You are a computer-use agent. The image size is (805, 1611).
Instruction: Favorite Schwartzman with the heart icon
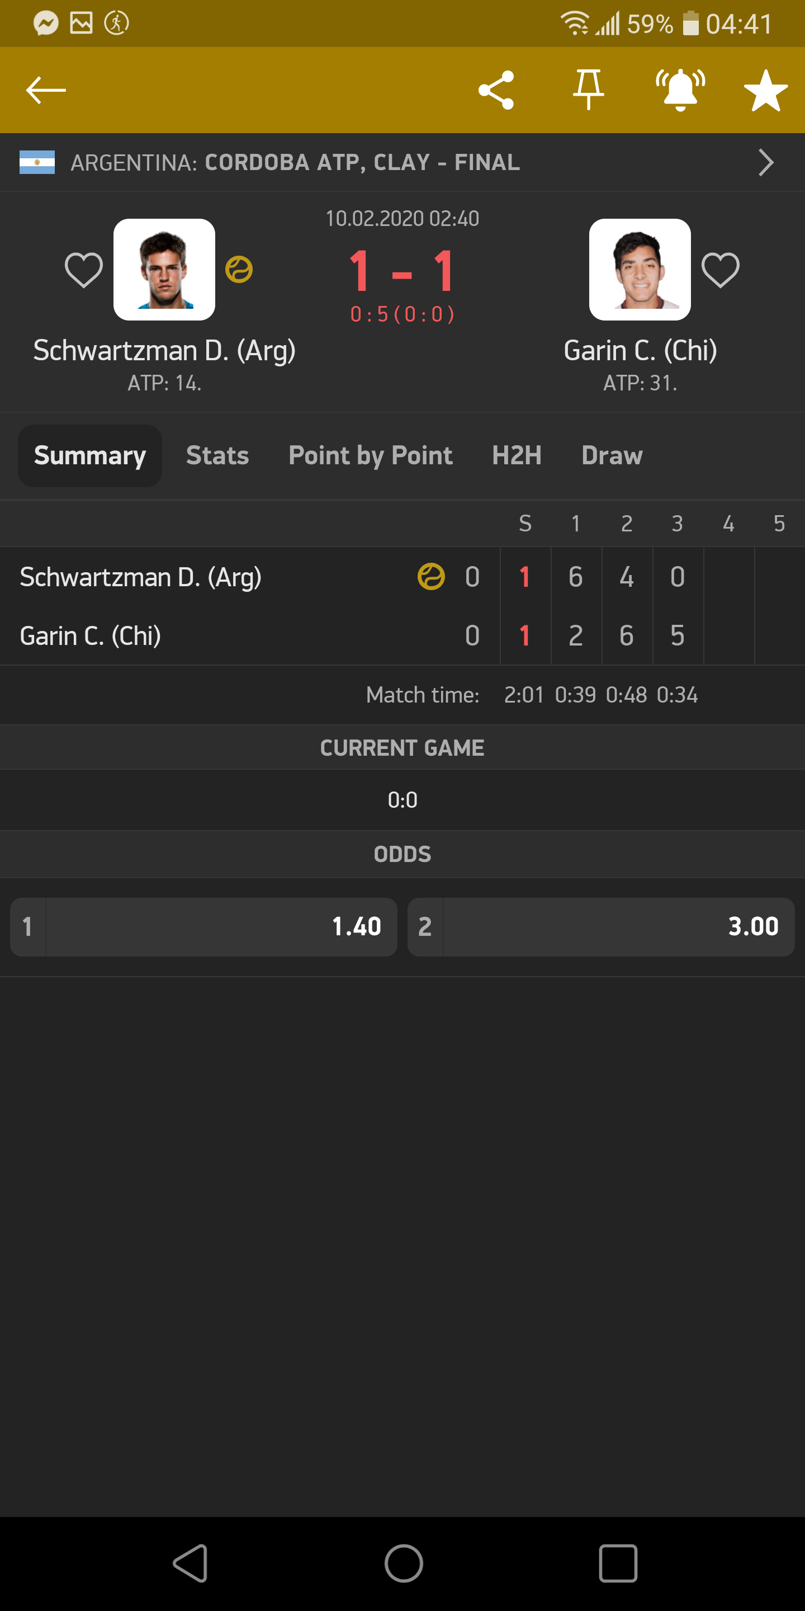tap(84, 270)
